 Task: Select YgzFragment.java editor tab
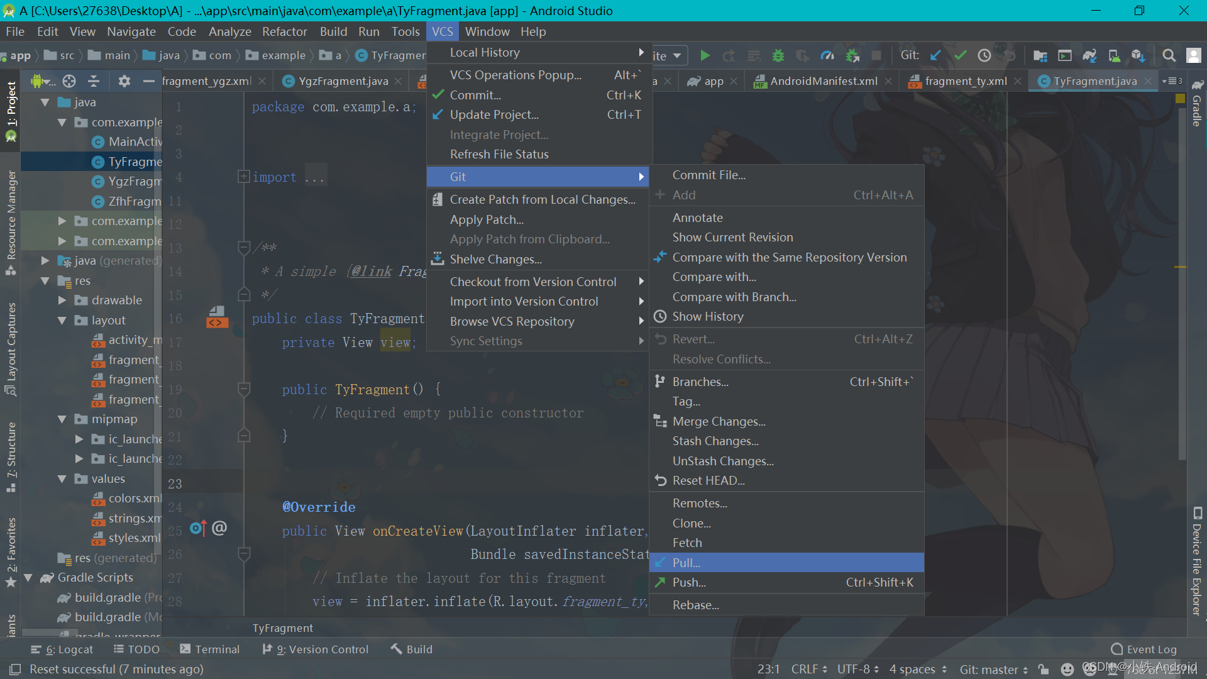tap(345, 81)
